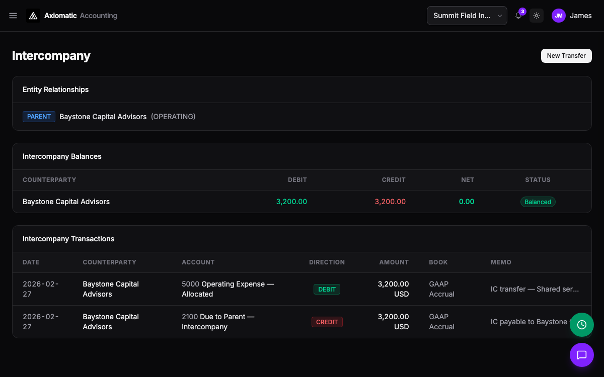Click the DEBIT direction badge
The height and width of the screenshot is (377, 604).
point(327,289)
